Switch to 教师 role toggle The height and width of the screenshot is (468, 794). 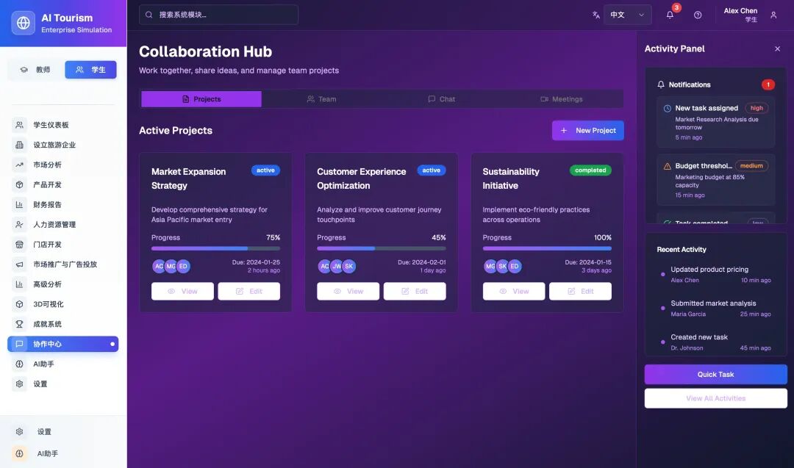tap(35, 70)
